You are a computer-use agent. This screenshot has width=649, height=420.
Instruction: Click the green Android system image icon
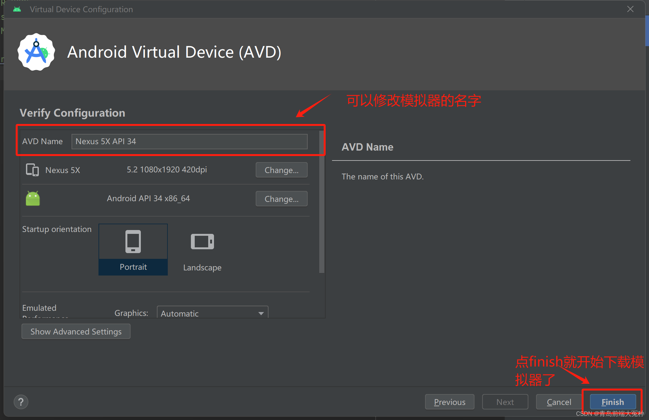pos(33,199)
